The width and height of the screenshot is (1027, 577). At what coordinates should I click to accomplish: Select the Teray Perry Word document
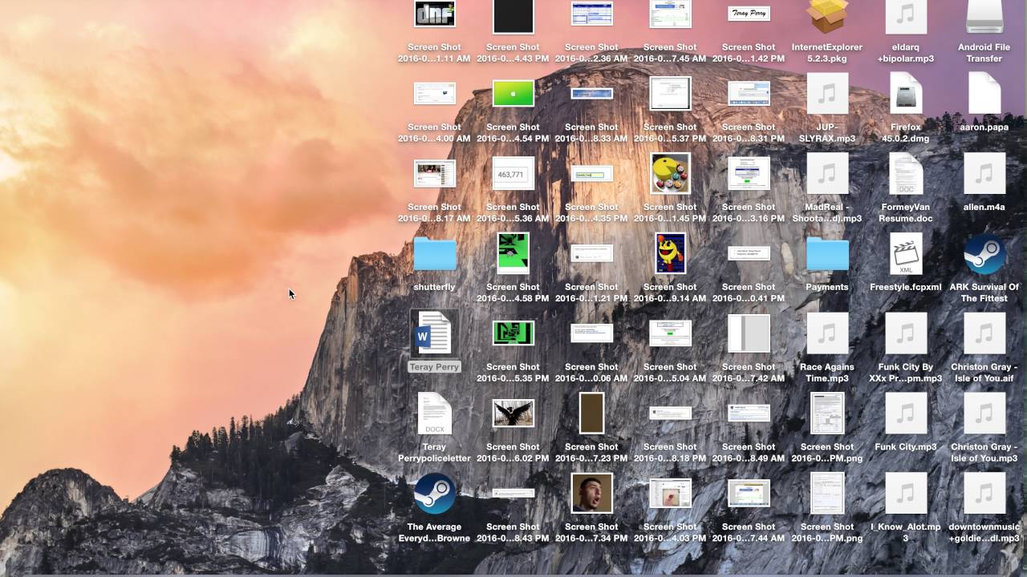coord(434,333)
